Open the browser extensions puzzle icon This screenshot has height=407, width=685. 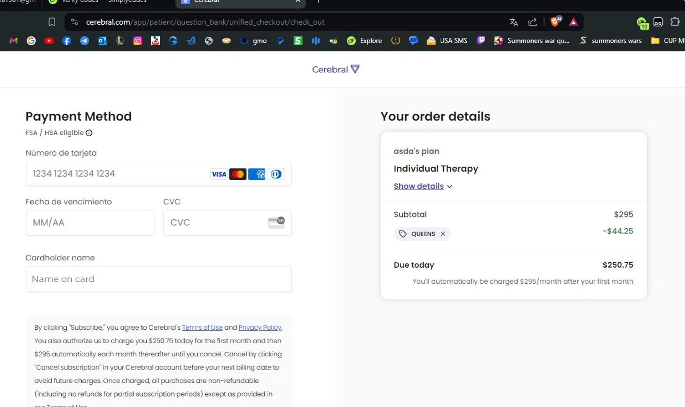tap(675, 22)
